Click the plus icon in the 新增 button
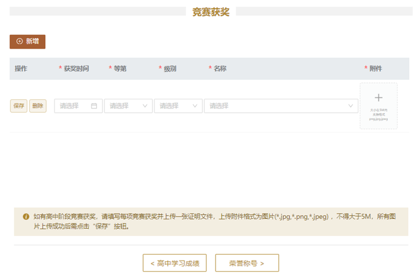Image resolution: width=415 pixels, height=277 pixels. point(20,41)
